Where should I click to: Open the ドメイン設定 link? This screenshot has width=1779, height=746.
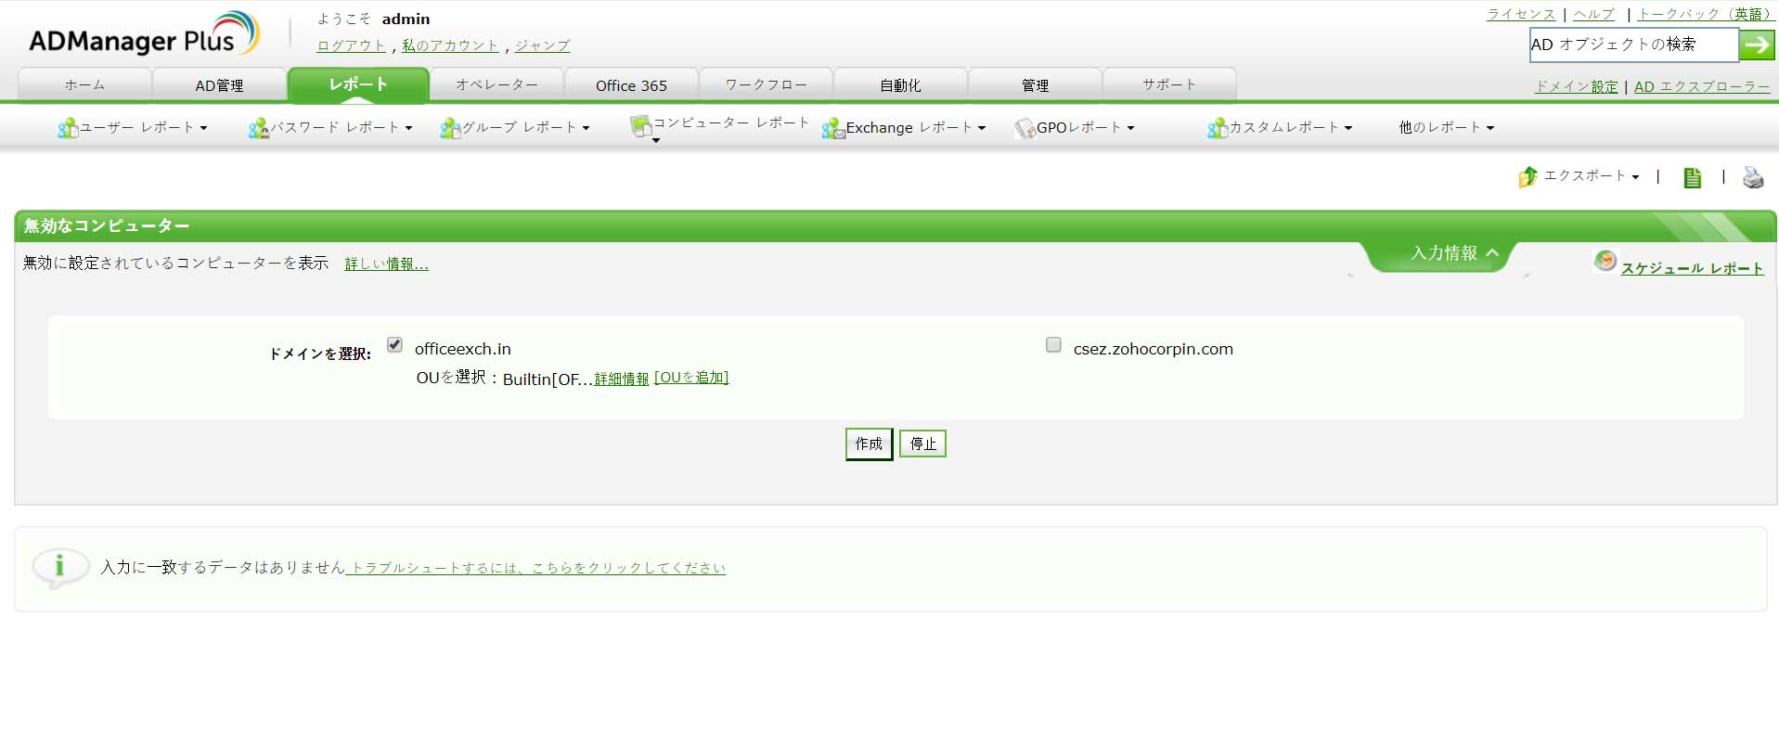(1577, 86)
